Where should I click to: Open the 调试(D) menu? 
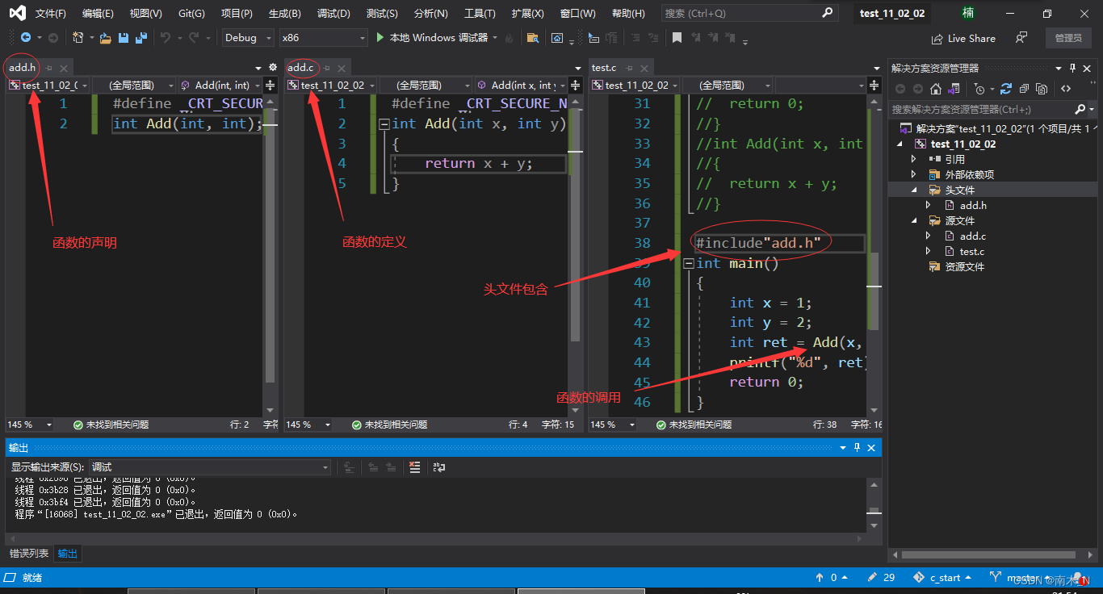point(333,14)
